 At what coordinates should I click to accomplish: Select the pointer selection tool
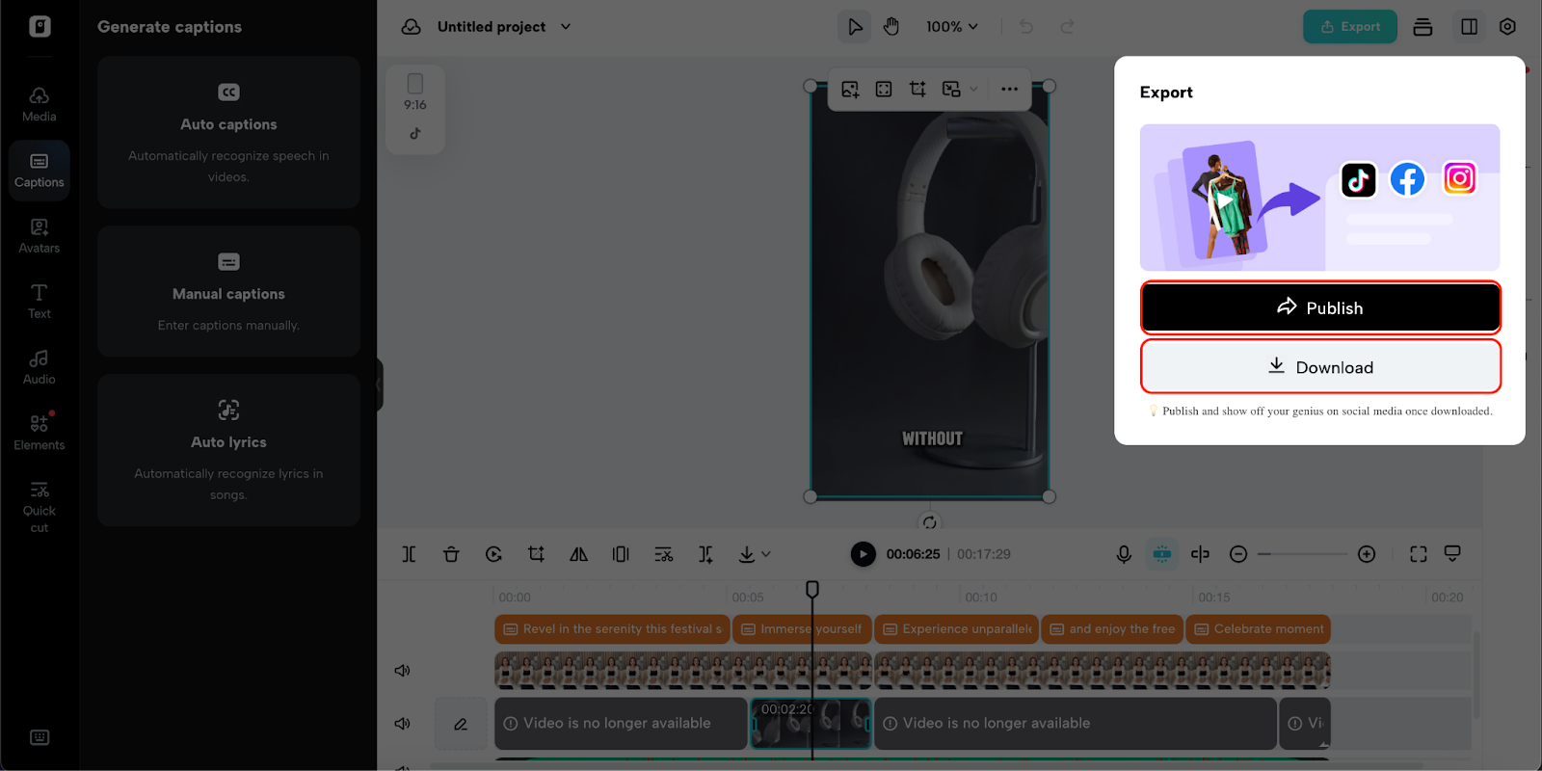[x=855, y=27]
